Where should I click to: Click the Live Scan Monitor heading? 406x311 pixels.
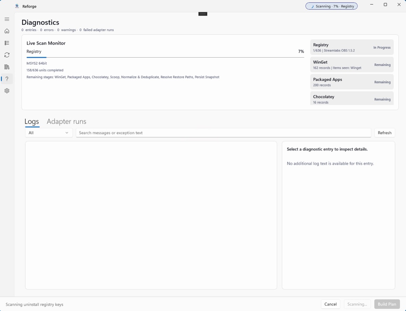46,43
